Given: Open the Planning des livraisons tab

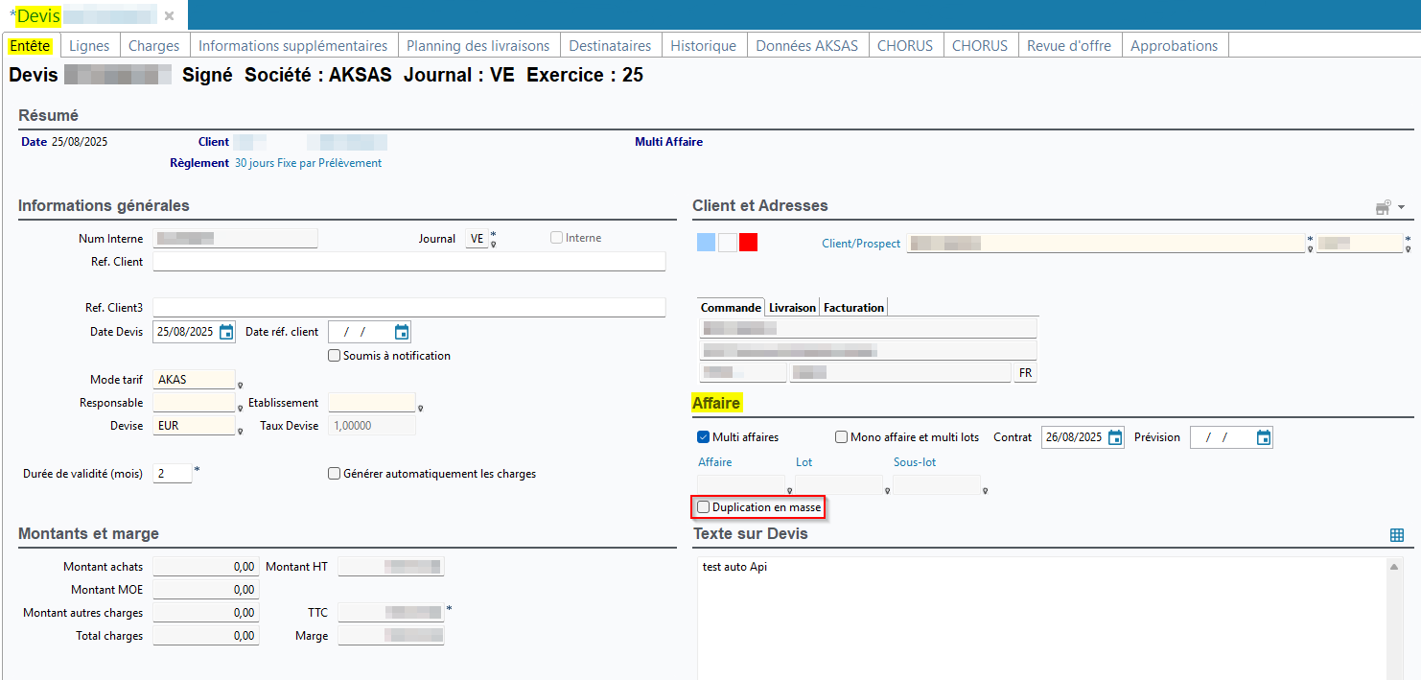Looking at the screenshot, I should click(x=478, y=46).
